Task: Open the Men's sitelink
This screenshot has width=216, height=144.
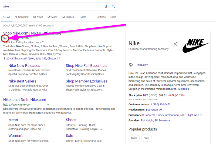Action: tap(13, 120)
